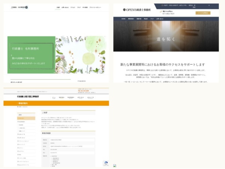The width and height of the screenshot is (225, 169).
Task: Click HOME breadcrumb under orange 事務所案内 banner
Action: (19, 107)
